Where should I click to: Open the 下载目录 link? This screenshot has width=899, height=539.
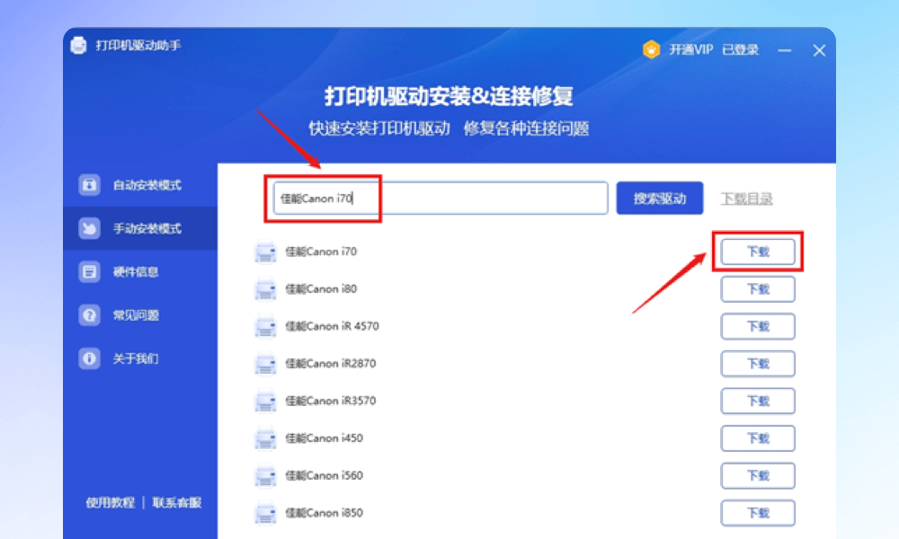746,199
